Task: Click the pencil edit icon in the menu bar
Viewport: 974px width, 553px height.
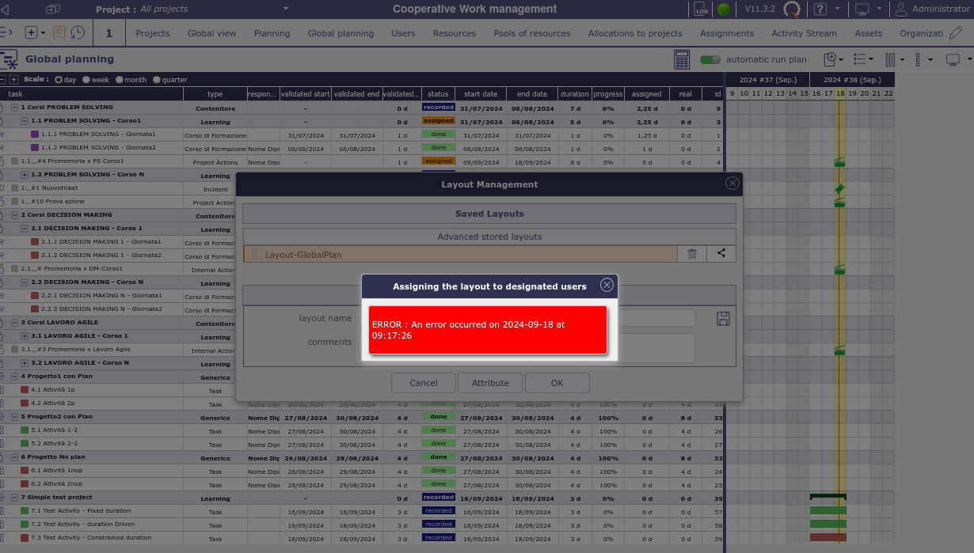Action: coord(956,33)
